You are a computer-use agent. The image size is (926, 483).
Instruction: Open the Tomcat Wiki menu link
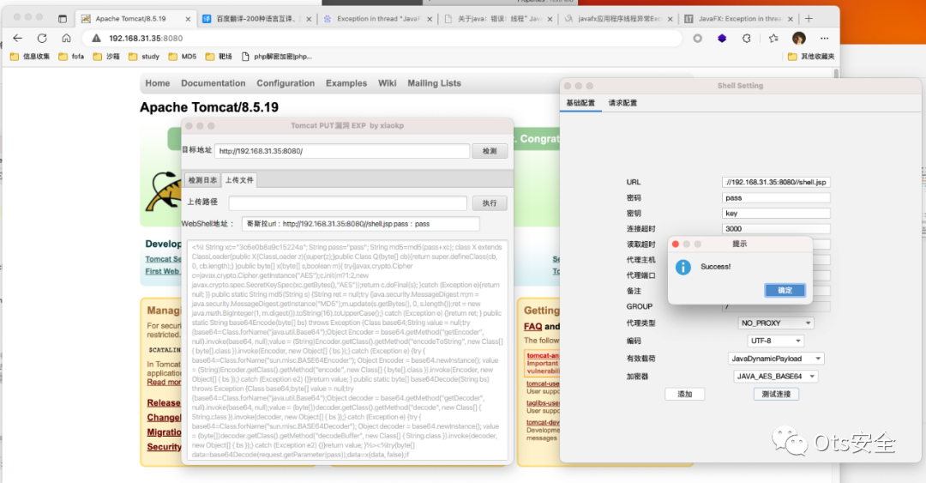(387, 83)
